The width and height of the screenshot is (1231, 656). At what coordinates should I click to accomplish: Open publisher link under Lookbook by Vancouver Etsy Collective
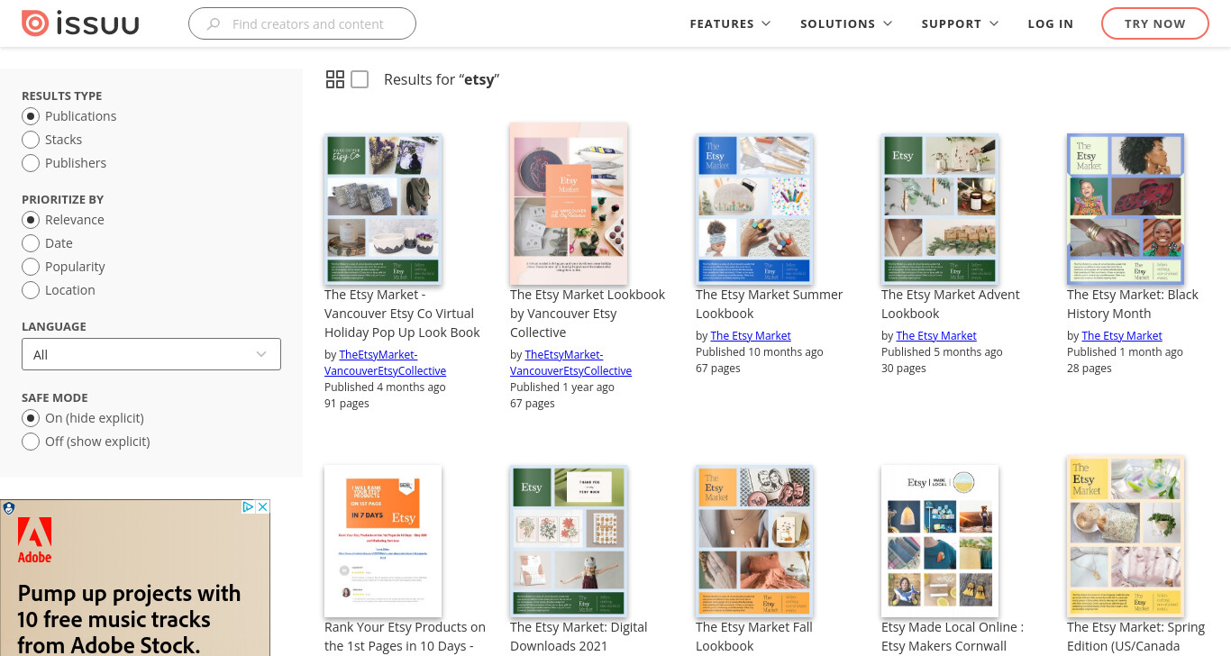pos(571,363)
